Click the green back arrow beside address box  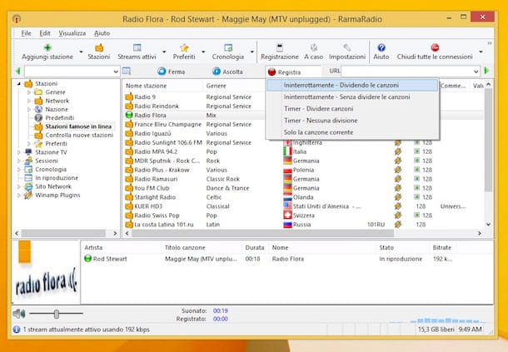click(x=17, y=71)
